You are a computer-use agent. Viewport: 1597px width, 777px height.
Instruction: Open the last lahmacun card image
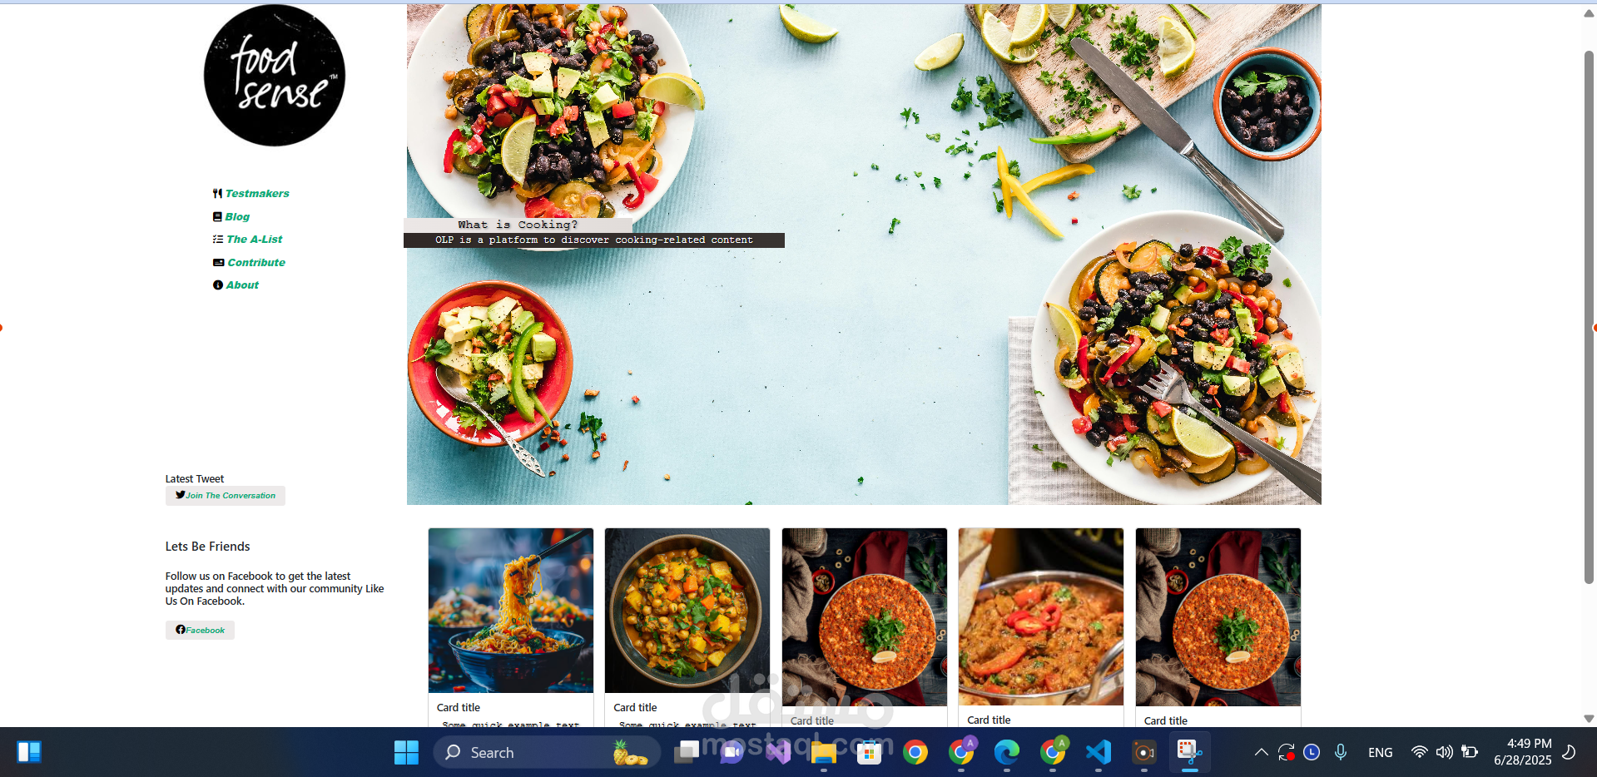coord(1218,617)
